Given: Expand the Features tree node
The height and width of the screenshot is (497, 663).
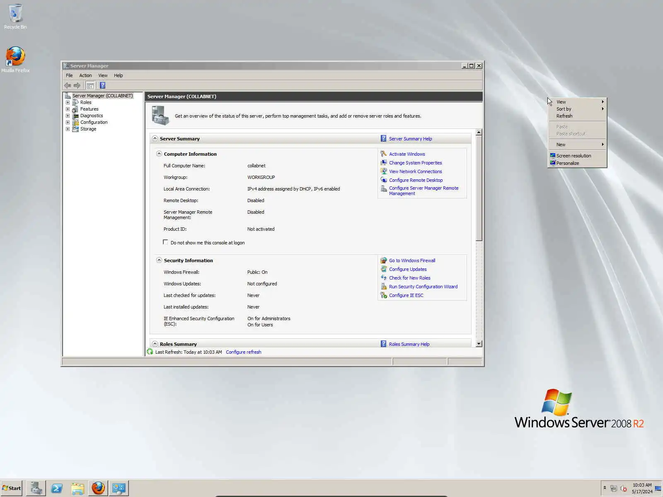Looking at the screenshot, I should [68, 109].
